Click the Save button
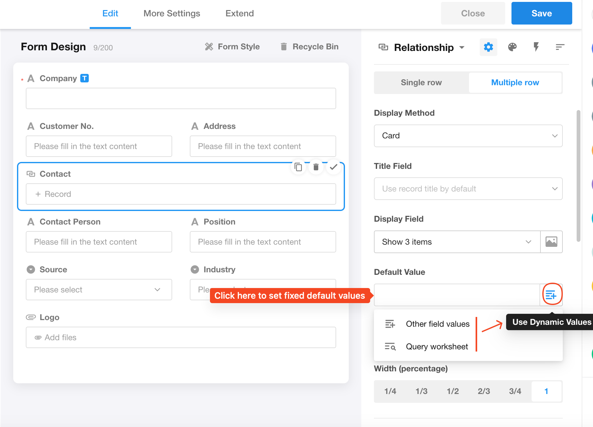Viewport: 593px width, 427px height. (x=541, y=14)
